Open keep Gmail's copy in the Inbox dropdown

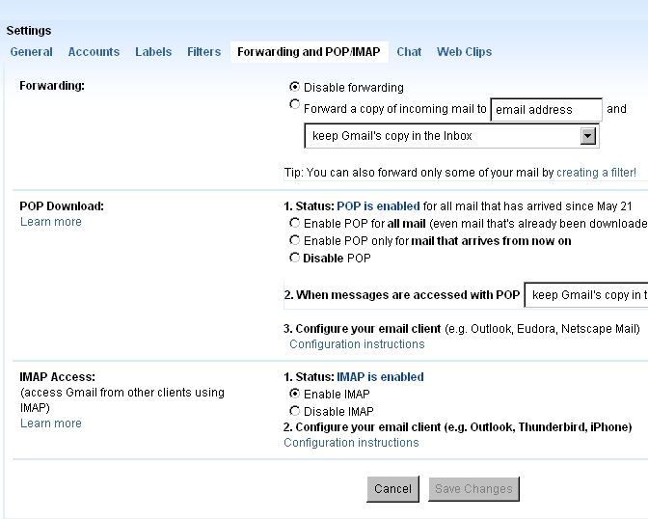[451, 136]
